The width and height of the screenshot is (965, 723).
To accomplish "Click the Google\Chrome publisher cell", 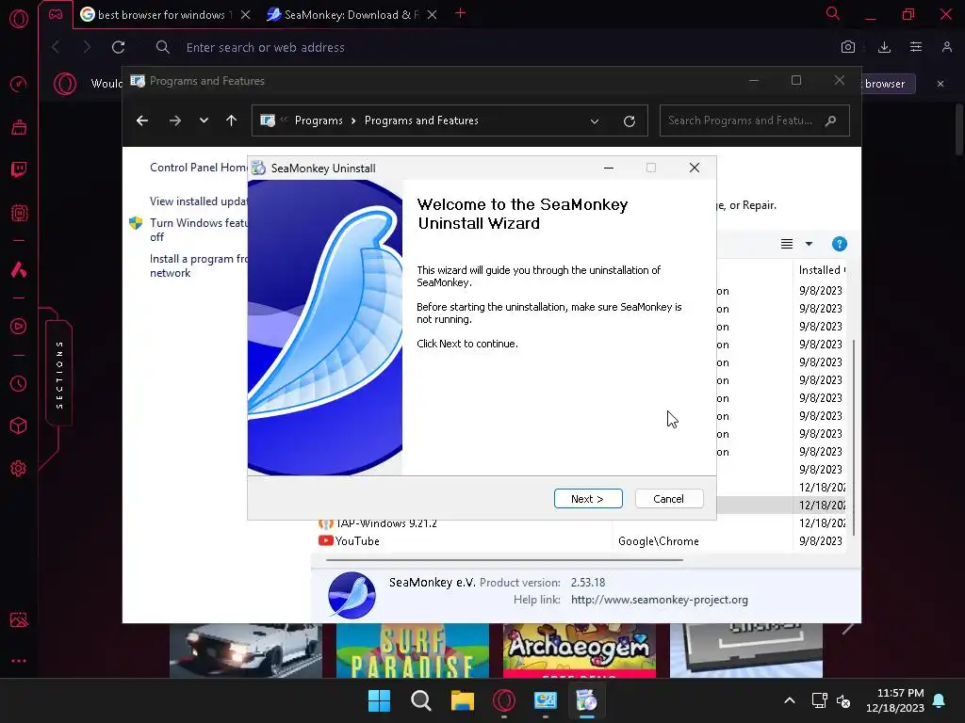I will pyautogui.click(x=659, y=541).
